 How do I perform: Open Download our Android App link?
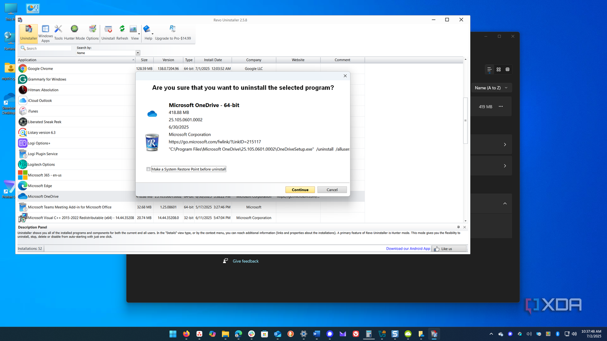tap(408, 248)
